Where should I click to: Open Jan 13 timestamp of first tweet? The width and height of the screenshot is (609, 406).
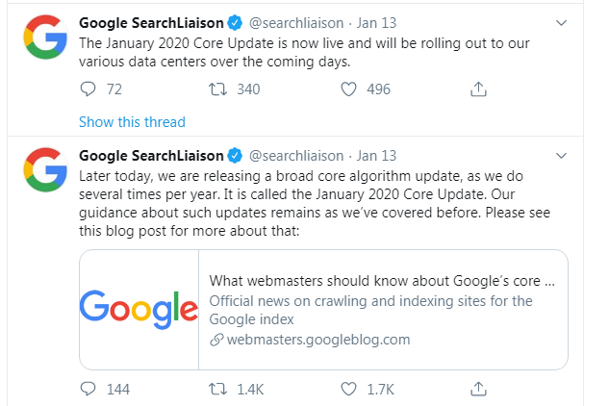click(x=380, y=21)
